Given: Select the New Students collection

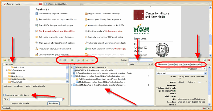Looking at the screenshot, I should pos(17,76).
